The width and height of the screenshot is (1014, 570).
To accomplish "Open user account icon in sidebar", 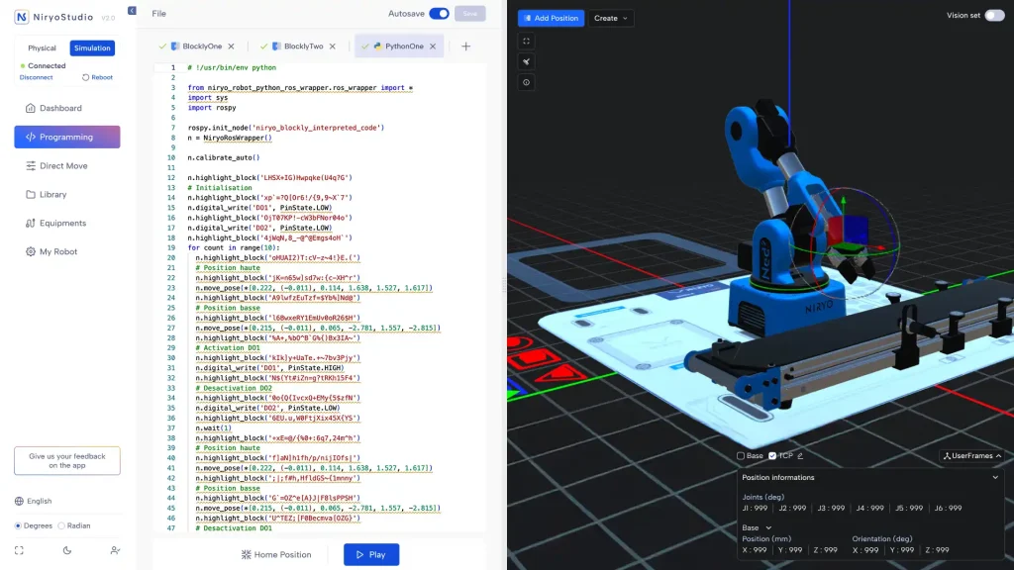I will 116,550.
